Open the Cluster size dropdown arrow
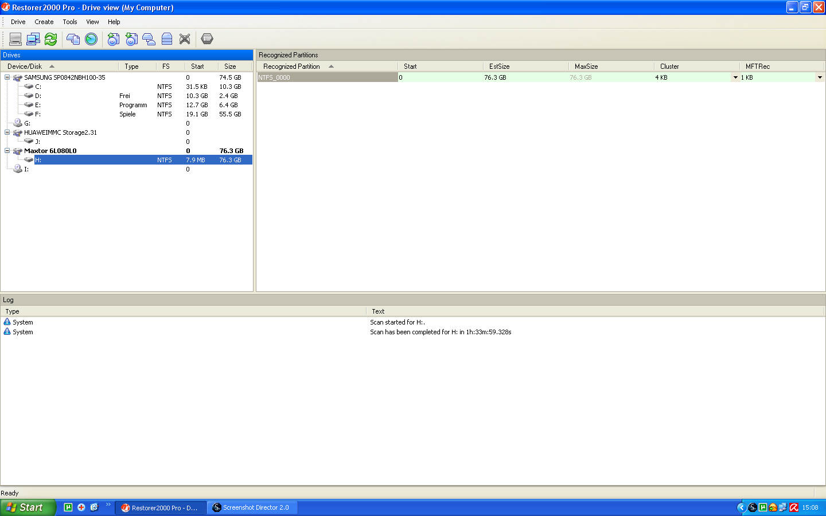 click(735, 77)
